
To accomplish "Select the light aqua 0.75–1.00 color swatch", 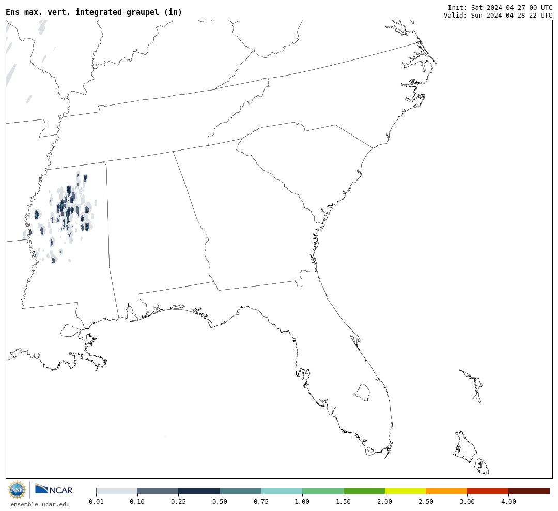I will click(x=282, y=491).
